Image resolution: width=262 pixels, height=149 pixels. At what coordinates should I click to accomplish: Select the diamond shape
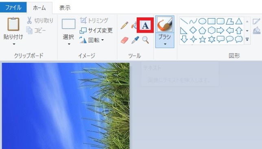[193, 30]
